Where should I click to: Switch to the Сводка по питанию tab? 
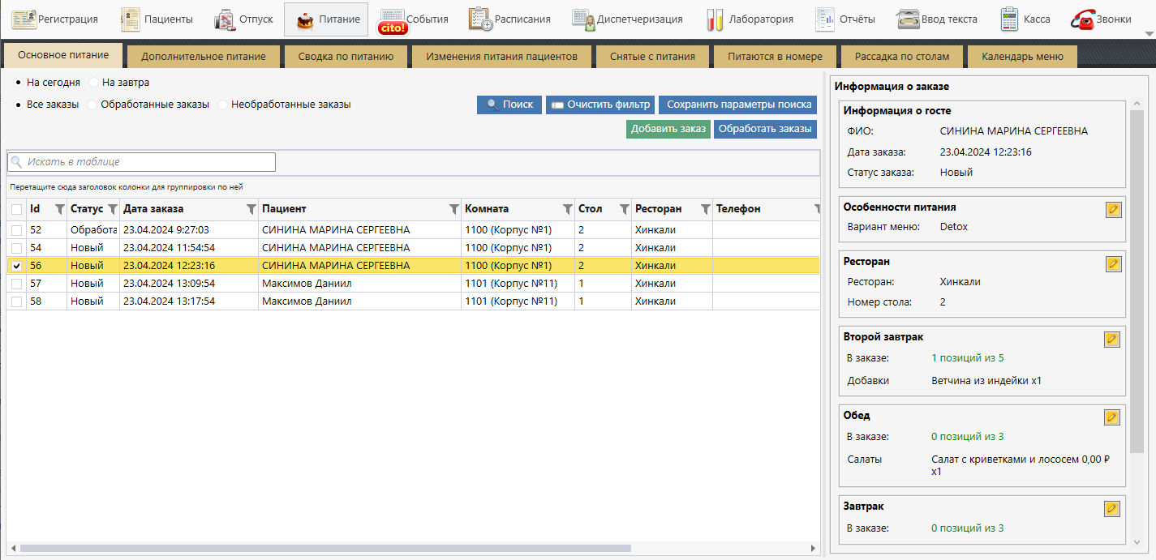tap(346, 57)
